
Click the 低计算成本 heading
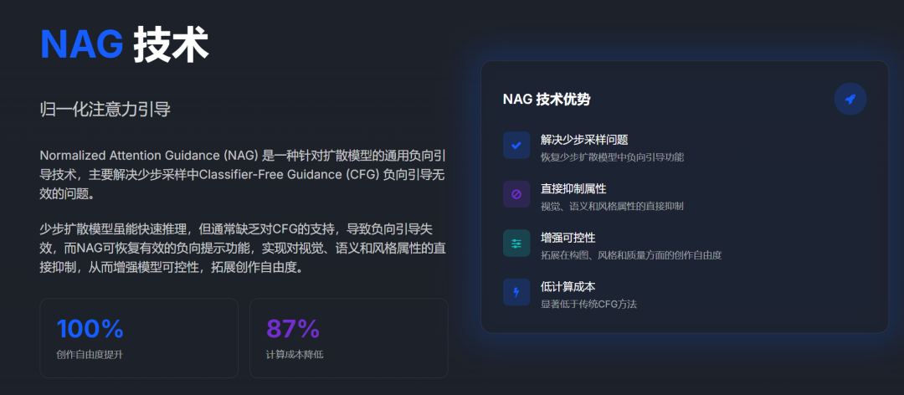(x=568, y=286)
